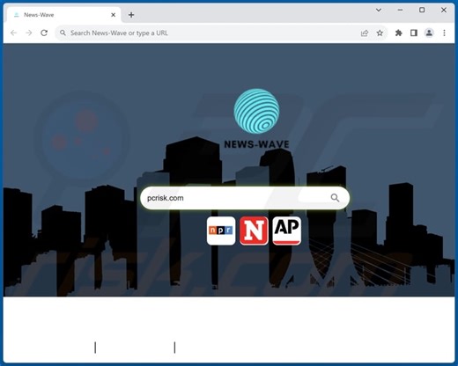This screenshot has height=366, width=458.
Task: Submit search with magnifier icon
Action: click(335, 198)
